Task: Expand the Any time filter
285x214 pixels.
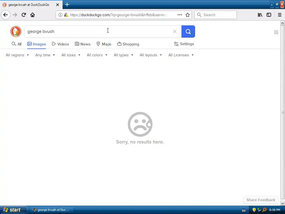Action: tap(45, 55)
